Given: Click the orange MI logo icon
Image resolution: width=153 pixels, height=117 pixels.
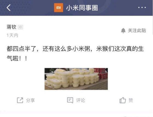Looking at the screenshot, I should (x=59, y=8).
